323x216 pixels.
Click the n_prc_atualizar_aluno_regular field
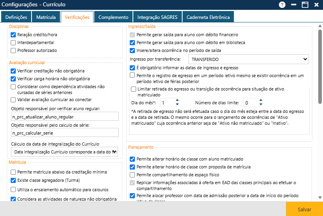(65, 116)
